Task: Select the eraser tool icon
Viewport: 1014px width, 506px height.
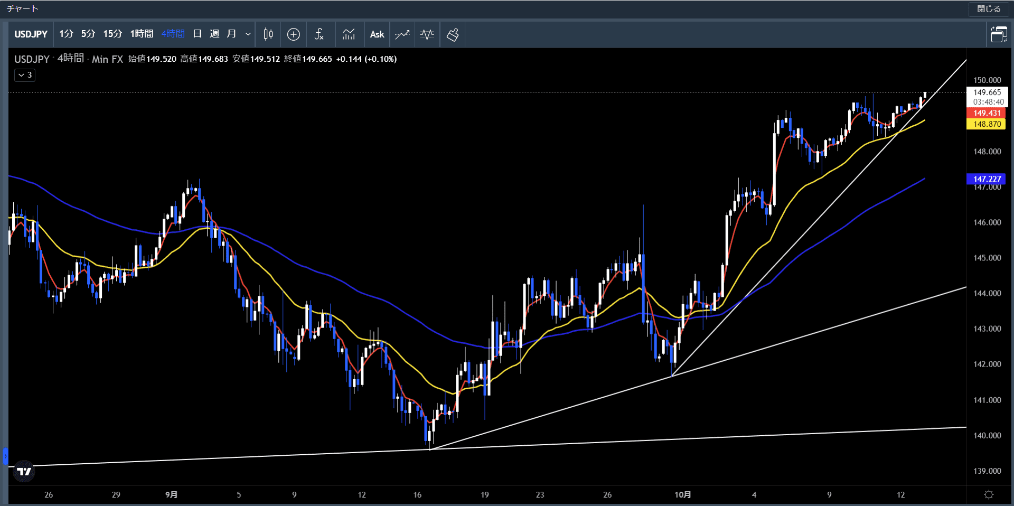Action: [x=453, y=34]
